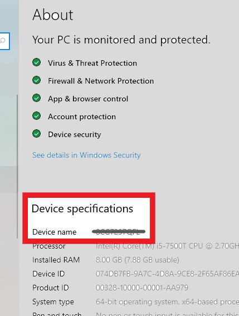The image size is (239, 316).
Task: Click the sidebar vertical scrollbar
Action: point(17,167)
